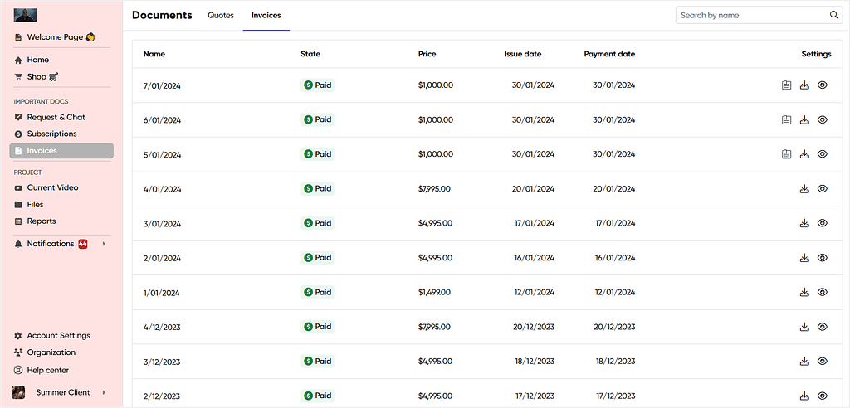The image size is (850, 408).
Task: View invoice 2/12/2023 with eye icon
Action: coord(823,396)
